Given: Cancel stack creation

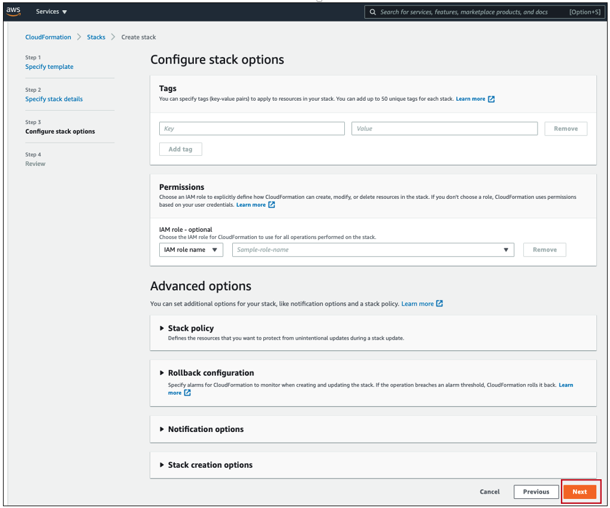Looking at the screenshot, I should click(490, 492).
